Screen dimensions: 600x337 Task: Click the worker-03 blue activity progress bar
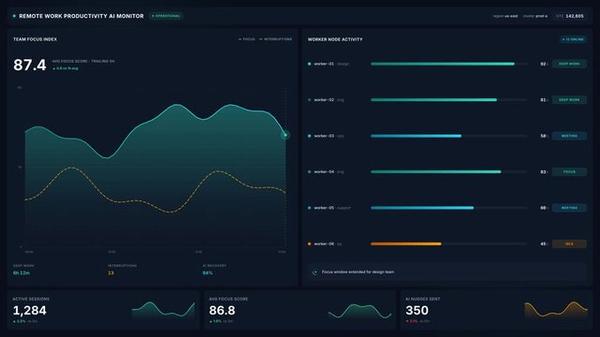point(448,136)
